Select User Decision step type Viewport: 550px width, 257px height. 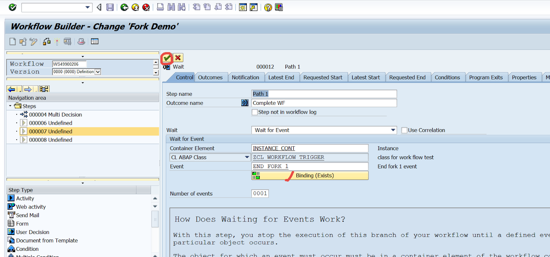[x=33, y=232]
